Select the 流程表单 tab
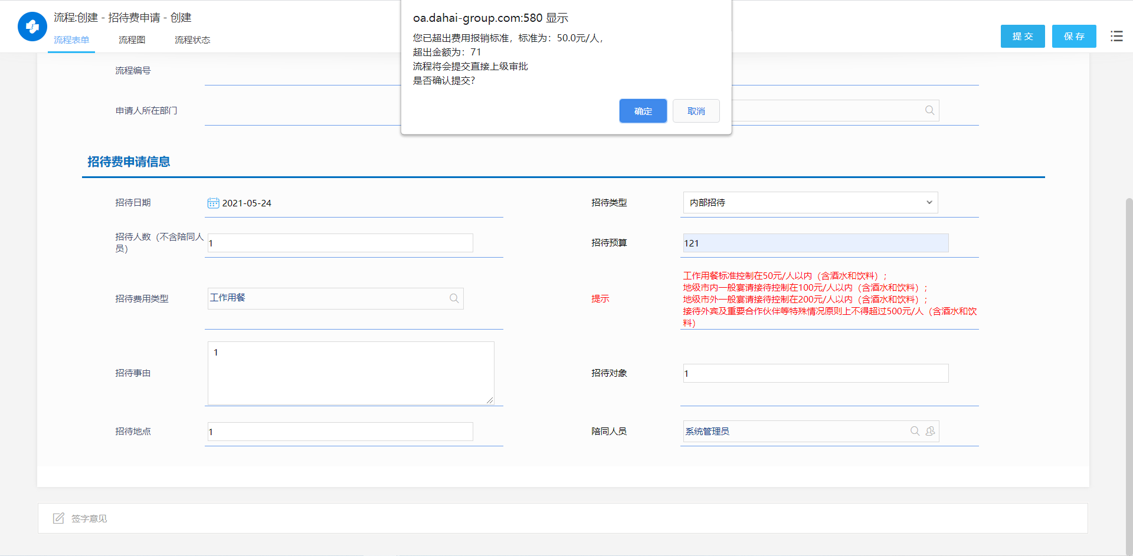1133x556 pixels. [71, 40]
